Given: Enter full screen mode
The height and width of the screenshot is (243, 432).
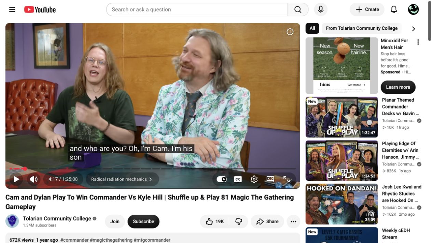Looking at the screenshot, I should point(287,179).
